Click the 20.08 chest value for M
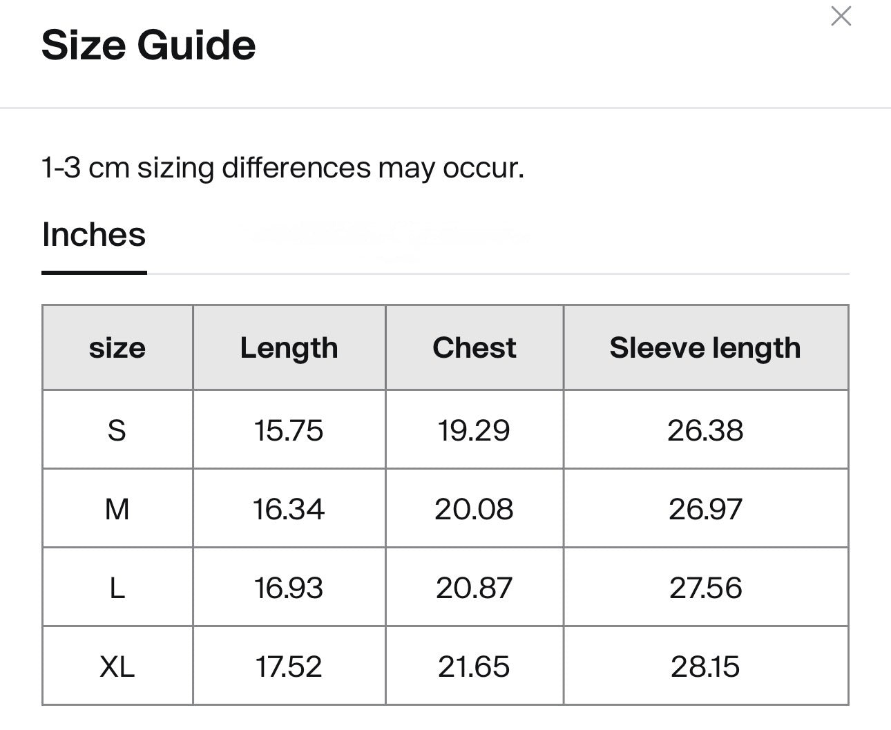The height and width of the screenshot is (730, 891). click(475, 509)
